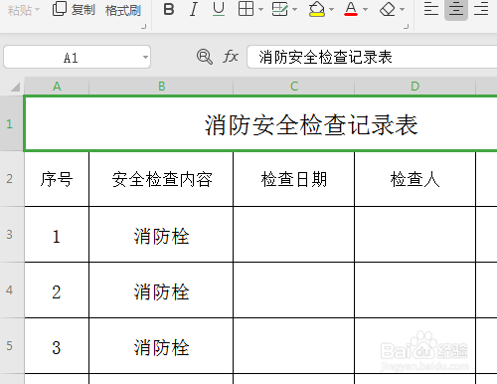This screenshot has width=497, height=384.
Task: Align text right
Action: click(481, 9)
